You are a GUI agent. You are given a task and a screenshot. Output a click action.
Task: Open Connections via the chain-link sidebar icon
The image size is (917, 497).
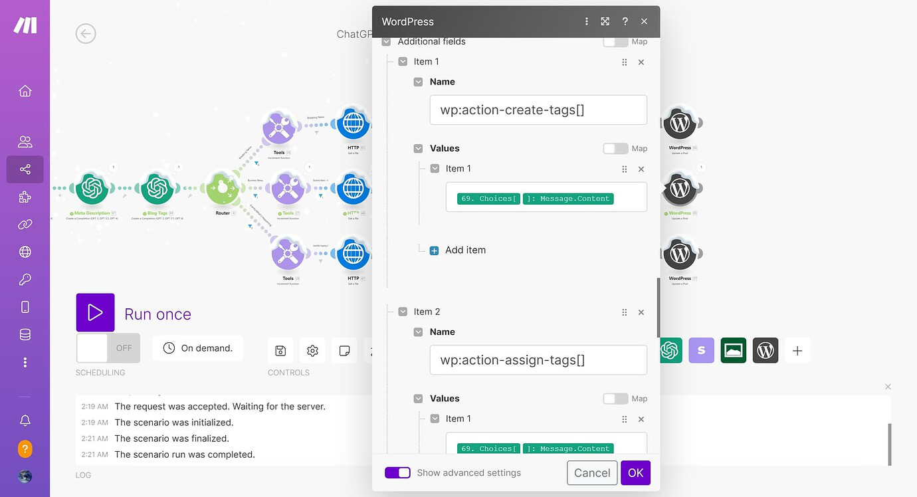coord(25,225)
